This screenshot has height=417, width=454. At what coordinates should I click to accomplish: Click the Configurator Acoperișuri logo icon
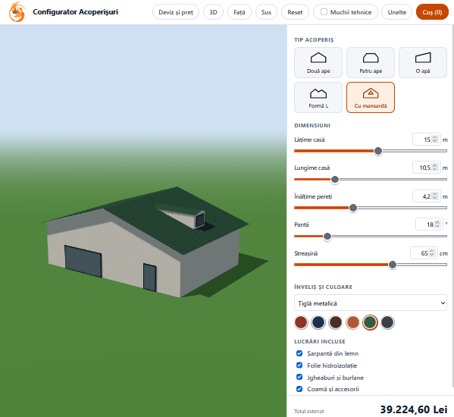coord(17,12)
